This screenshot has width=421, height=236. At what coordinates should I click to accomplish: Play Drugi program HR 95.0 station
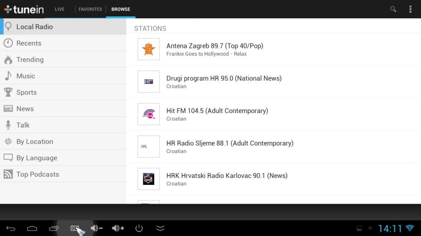[x=273, y=82]
